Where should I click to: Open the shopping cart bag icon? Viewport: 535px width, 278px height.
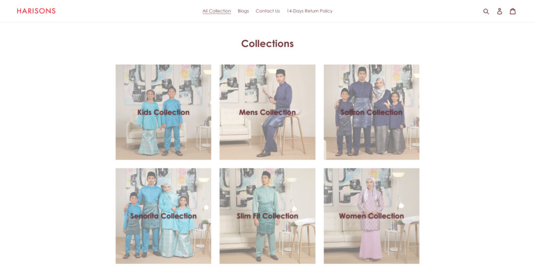[x=513, y=11]
